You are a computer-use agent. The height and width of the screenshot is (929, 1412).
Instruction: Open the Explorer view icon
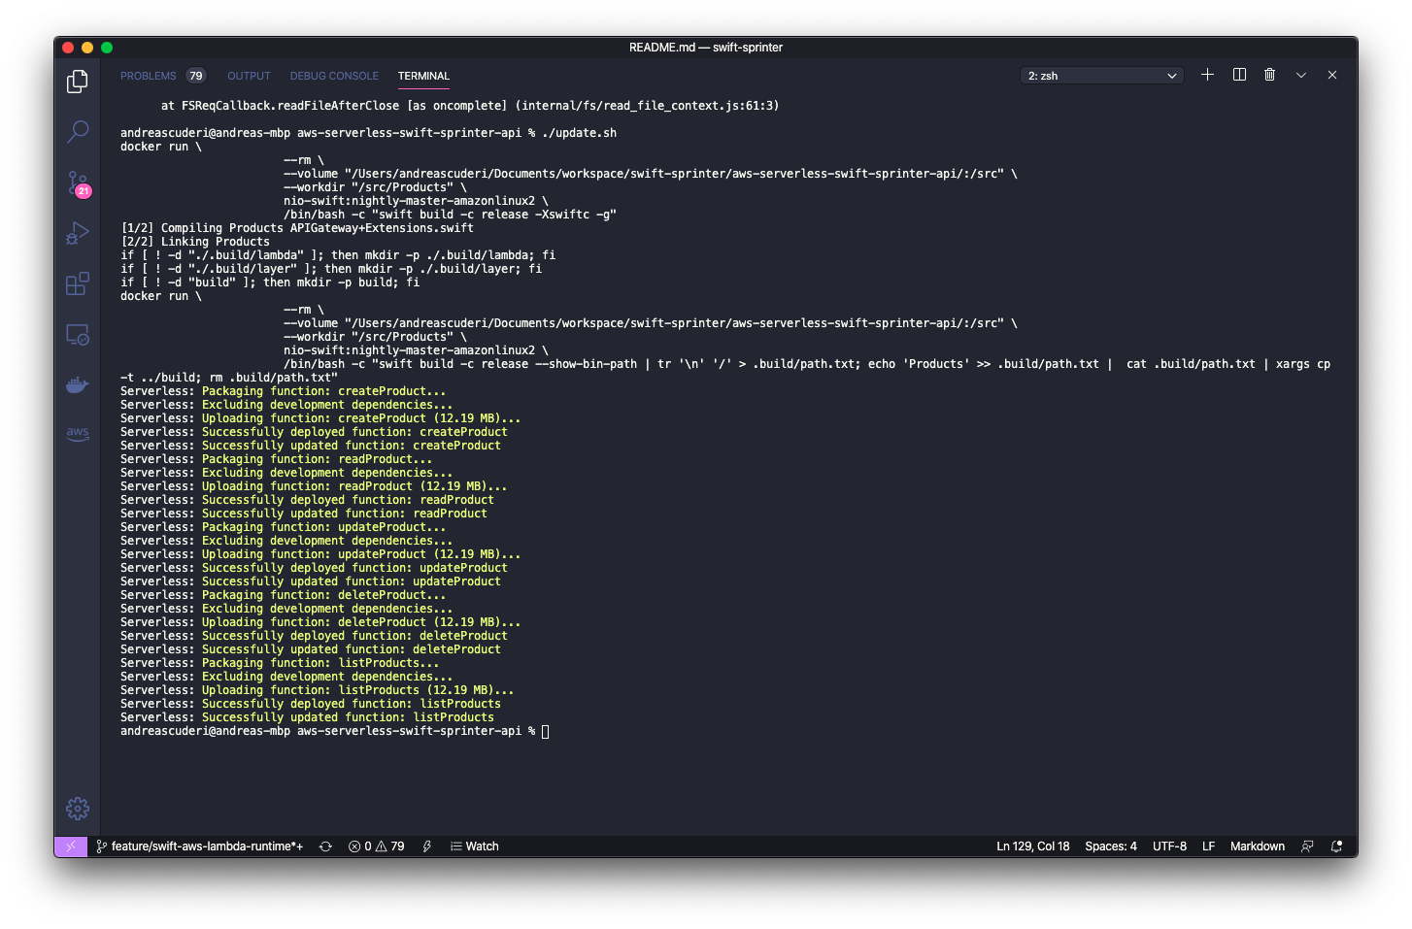point(78,82)
